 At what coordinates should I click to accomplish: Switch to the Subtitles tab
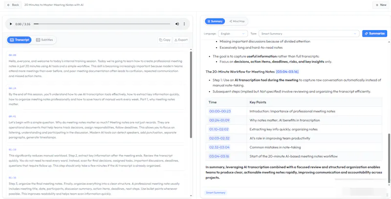(44, 40)
